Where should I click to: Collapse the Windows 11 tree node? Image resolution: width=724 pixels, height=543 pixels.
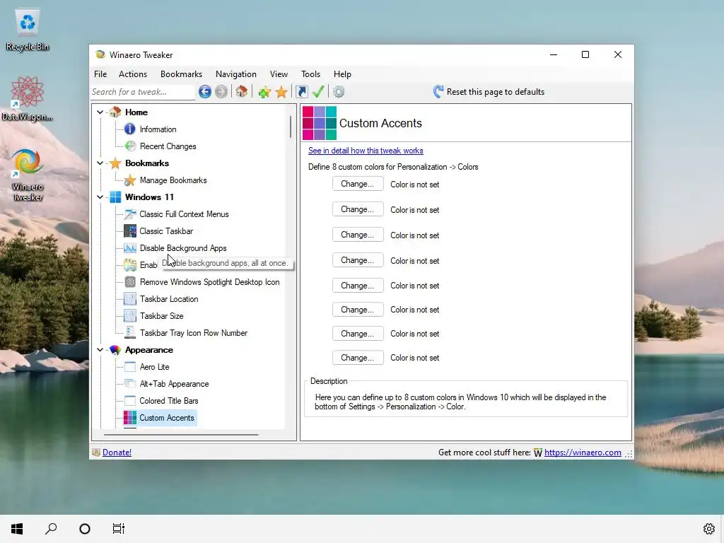tap(100, 197)
